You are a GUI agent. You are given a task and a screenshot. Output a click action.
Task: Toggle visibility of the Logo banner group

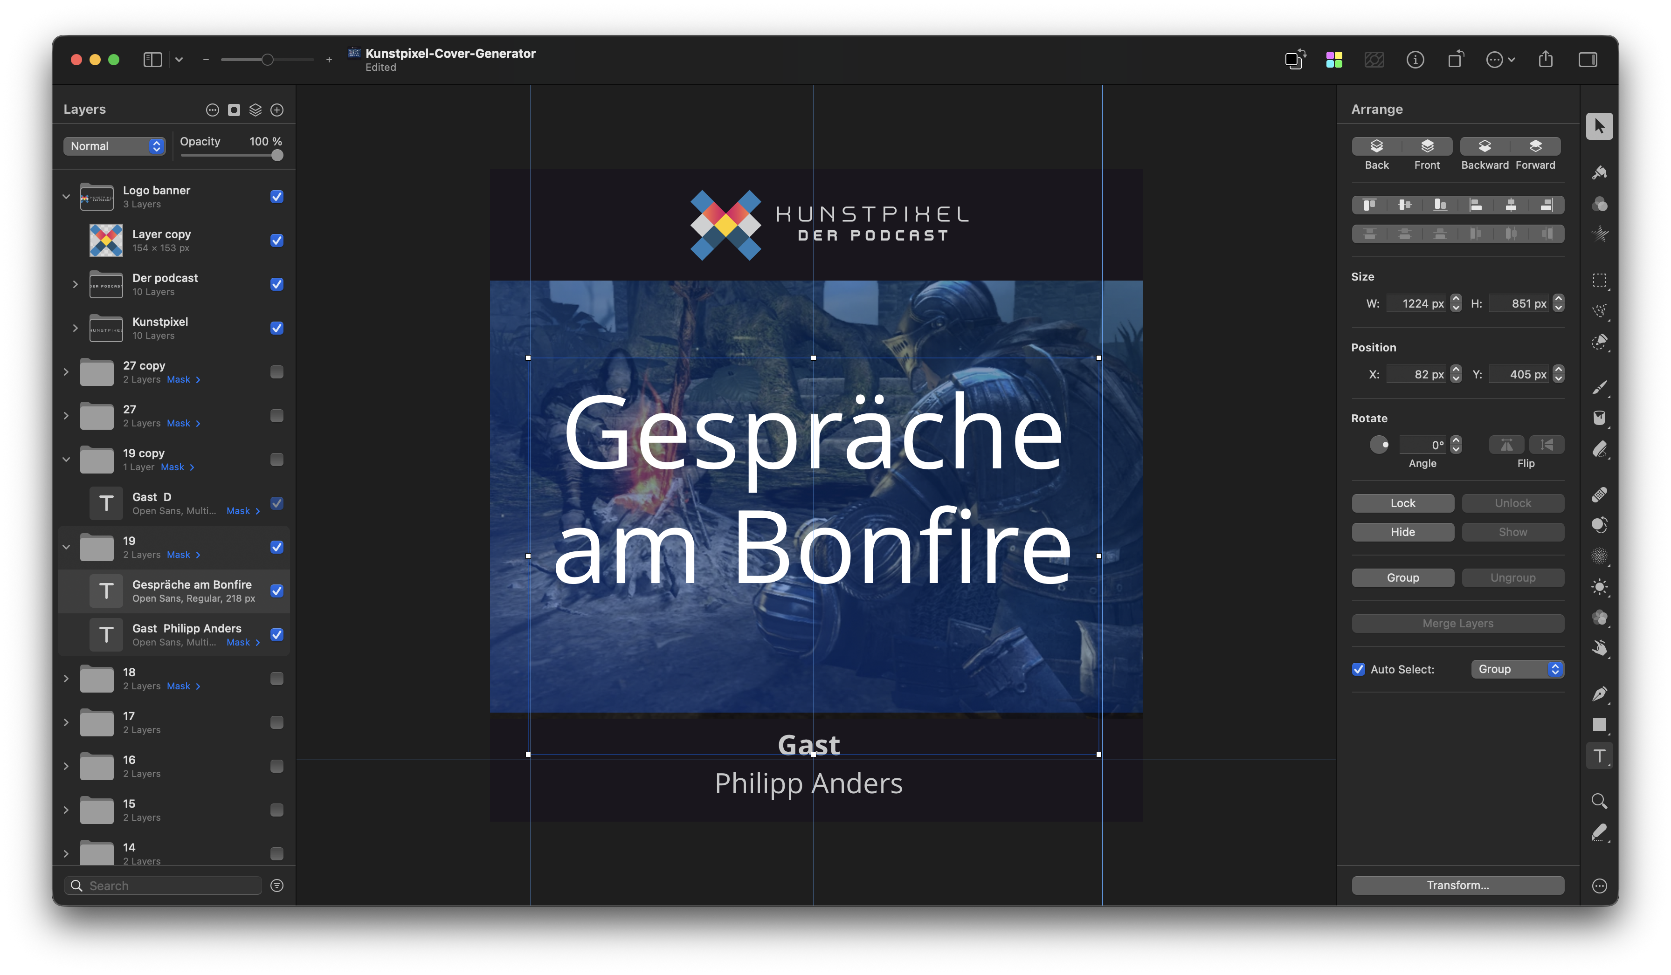[276, 196]
